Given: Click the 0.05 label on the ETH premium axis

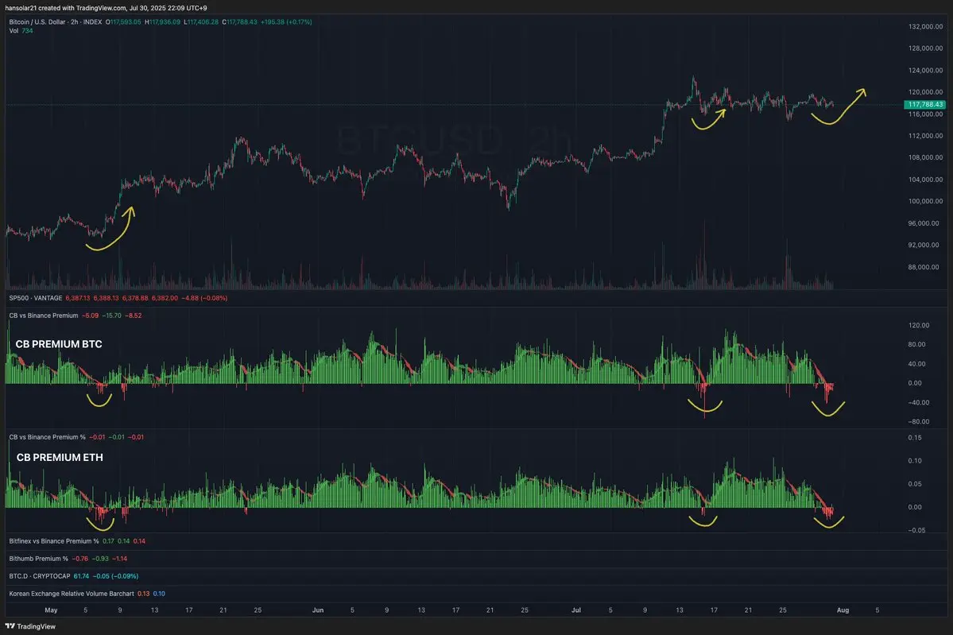Looking at the screenshot, I should point(915,484).
